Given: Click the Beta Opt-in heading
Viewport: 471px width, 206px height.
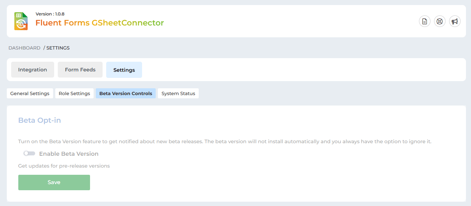Looking at the screenshot, I should 39,120.
